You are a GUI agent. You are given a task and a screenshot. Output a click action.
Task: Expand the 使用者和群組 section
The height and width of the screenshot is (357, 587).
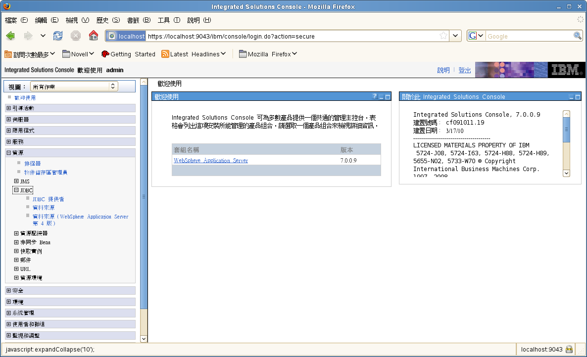click(8, 324)
